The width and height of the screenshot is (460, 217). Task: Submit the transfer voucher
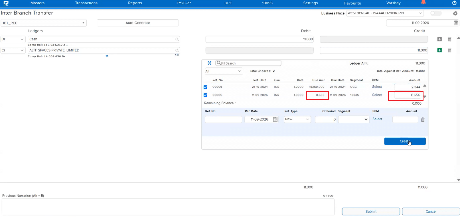pos(371,211)
